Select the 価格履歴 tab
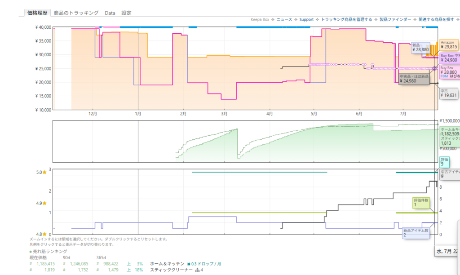460x275 pixels. pos(37,13)
